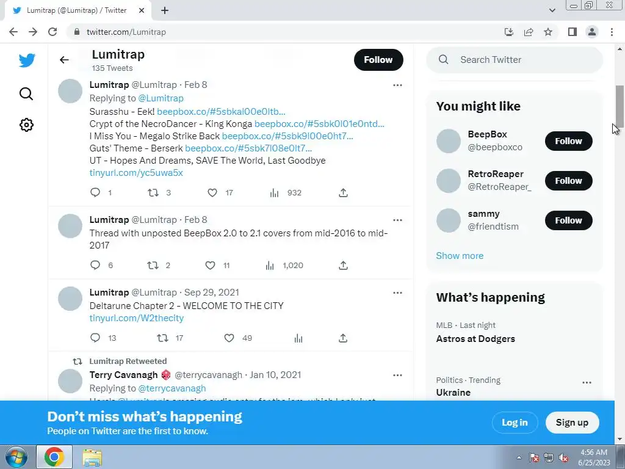
Task: Open the @terrycavanagh reply mention
Action: [172, 388]
